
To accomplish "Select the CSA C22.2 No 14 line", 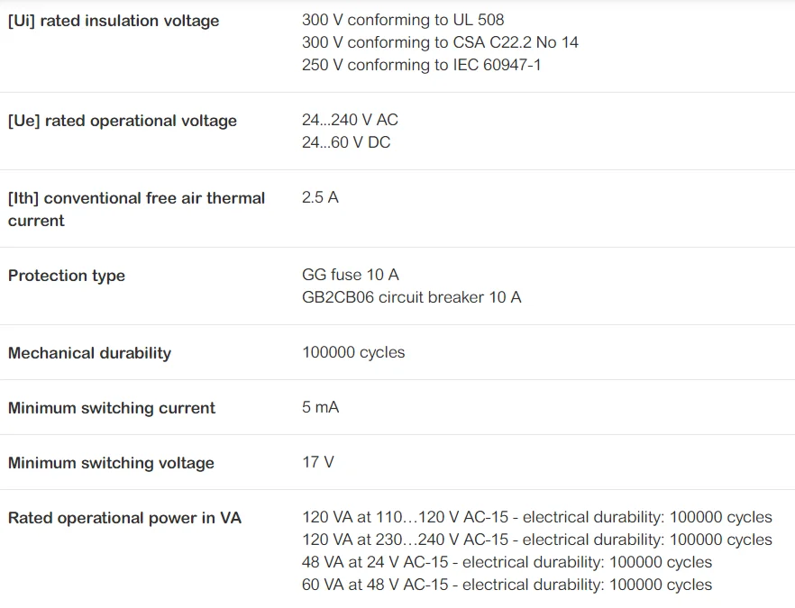I will coord(440,42).
